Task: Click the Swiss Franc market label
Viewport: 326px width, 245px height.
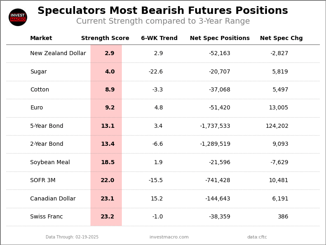Action: coord(46,217)
